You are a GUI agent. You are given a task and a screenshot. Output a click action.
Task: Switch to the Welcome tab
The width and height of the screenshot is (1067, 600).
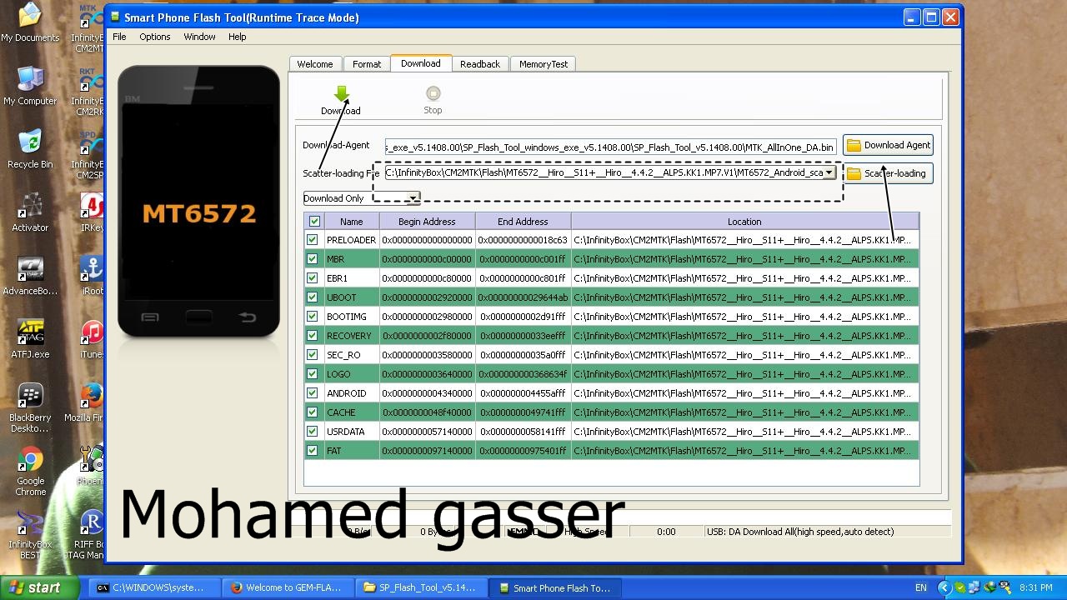(x=315, y=64)
